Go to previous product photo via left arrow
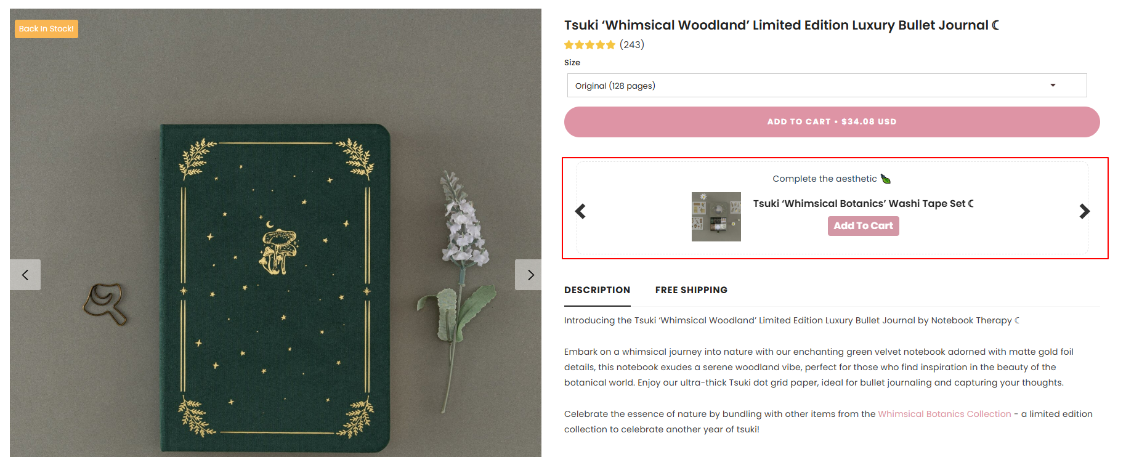The height and width of the screenshot is (457, 1126). (25, 275)
